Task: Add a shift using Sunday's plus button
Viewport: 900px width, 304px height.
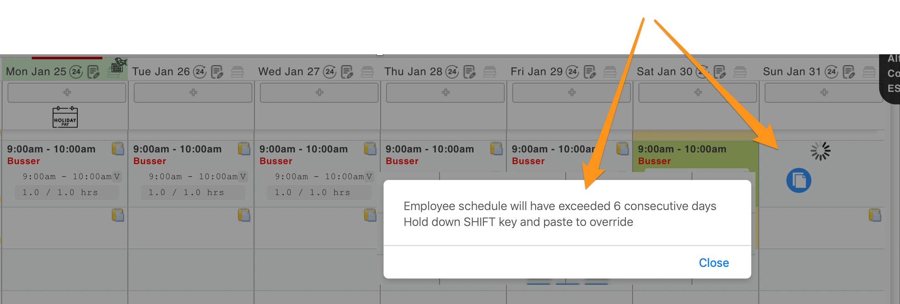Action: tap(824, 92)
